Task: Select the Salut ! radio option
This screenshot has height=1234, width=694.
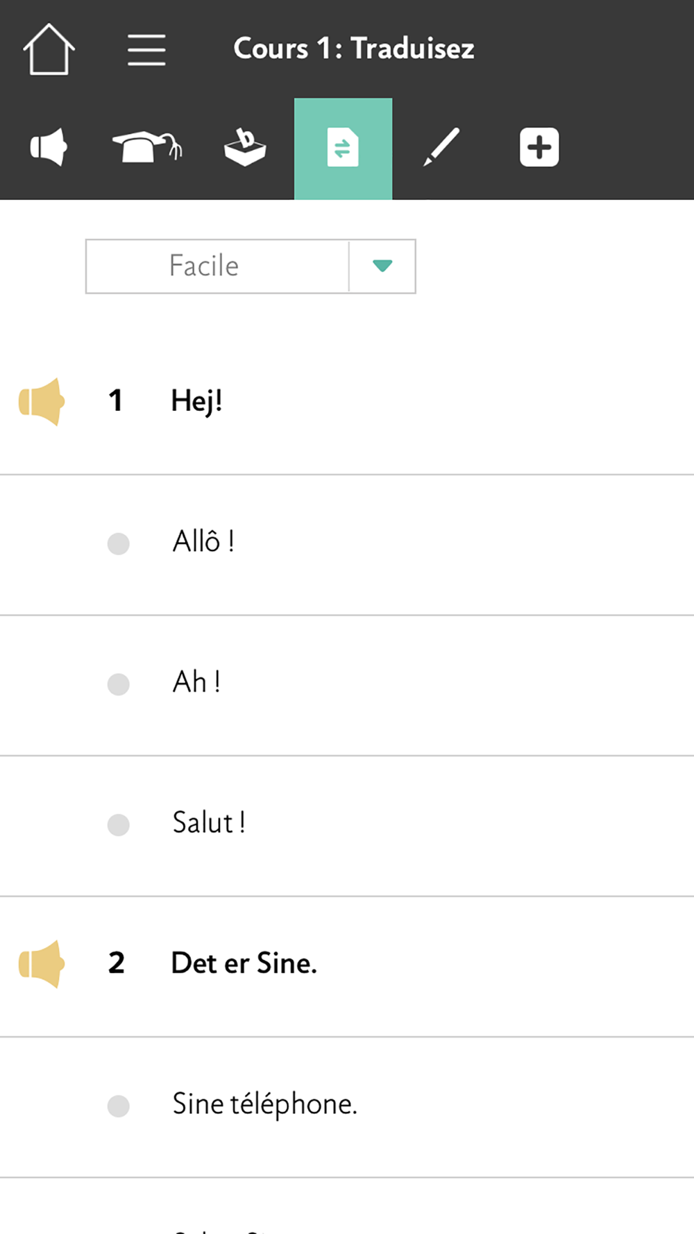Action: (119, 825)
